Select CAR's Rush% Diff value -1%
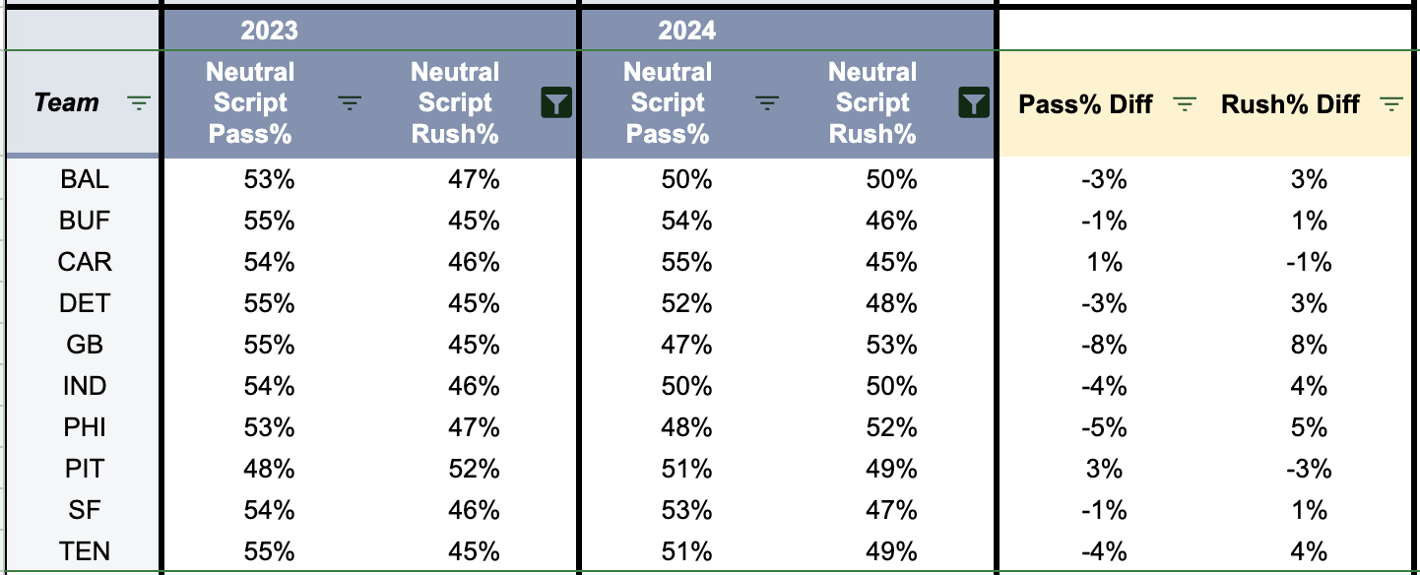This screenshot has height=575, width=1420. [x=1311, y=262]
